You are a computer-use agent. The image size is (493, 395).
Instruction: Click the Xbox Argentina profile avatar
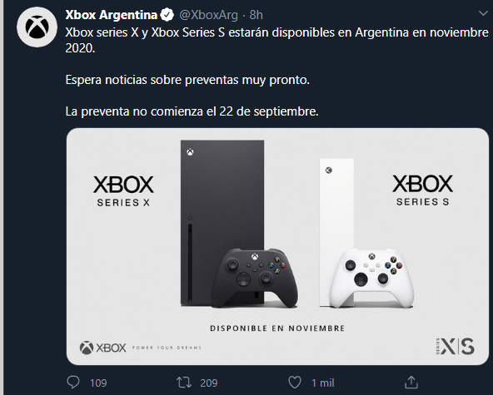[37, 27]
